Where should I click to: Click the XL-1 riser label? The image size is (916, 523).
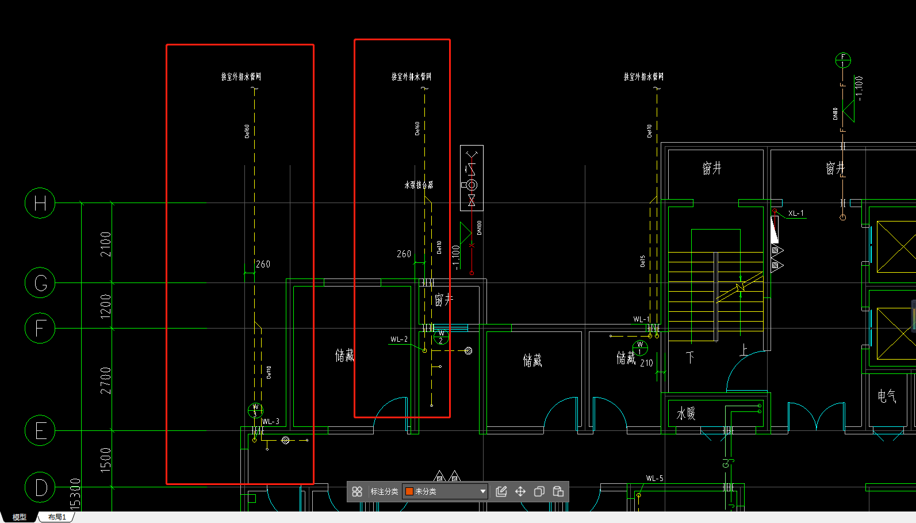(796, 213)
